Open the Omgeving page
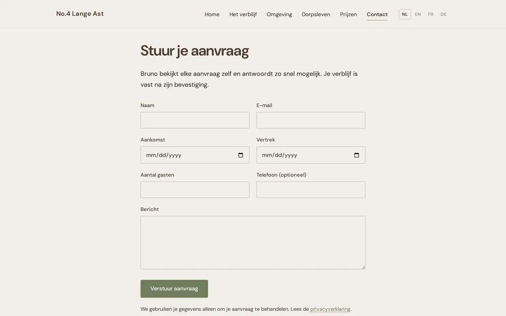The width and height of the screenshot is (506, 316). coord(279,14)
